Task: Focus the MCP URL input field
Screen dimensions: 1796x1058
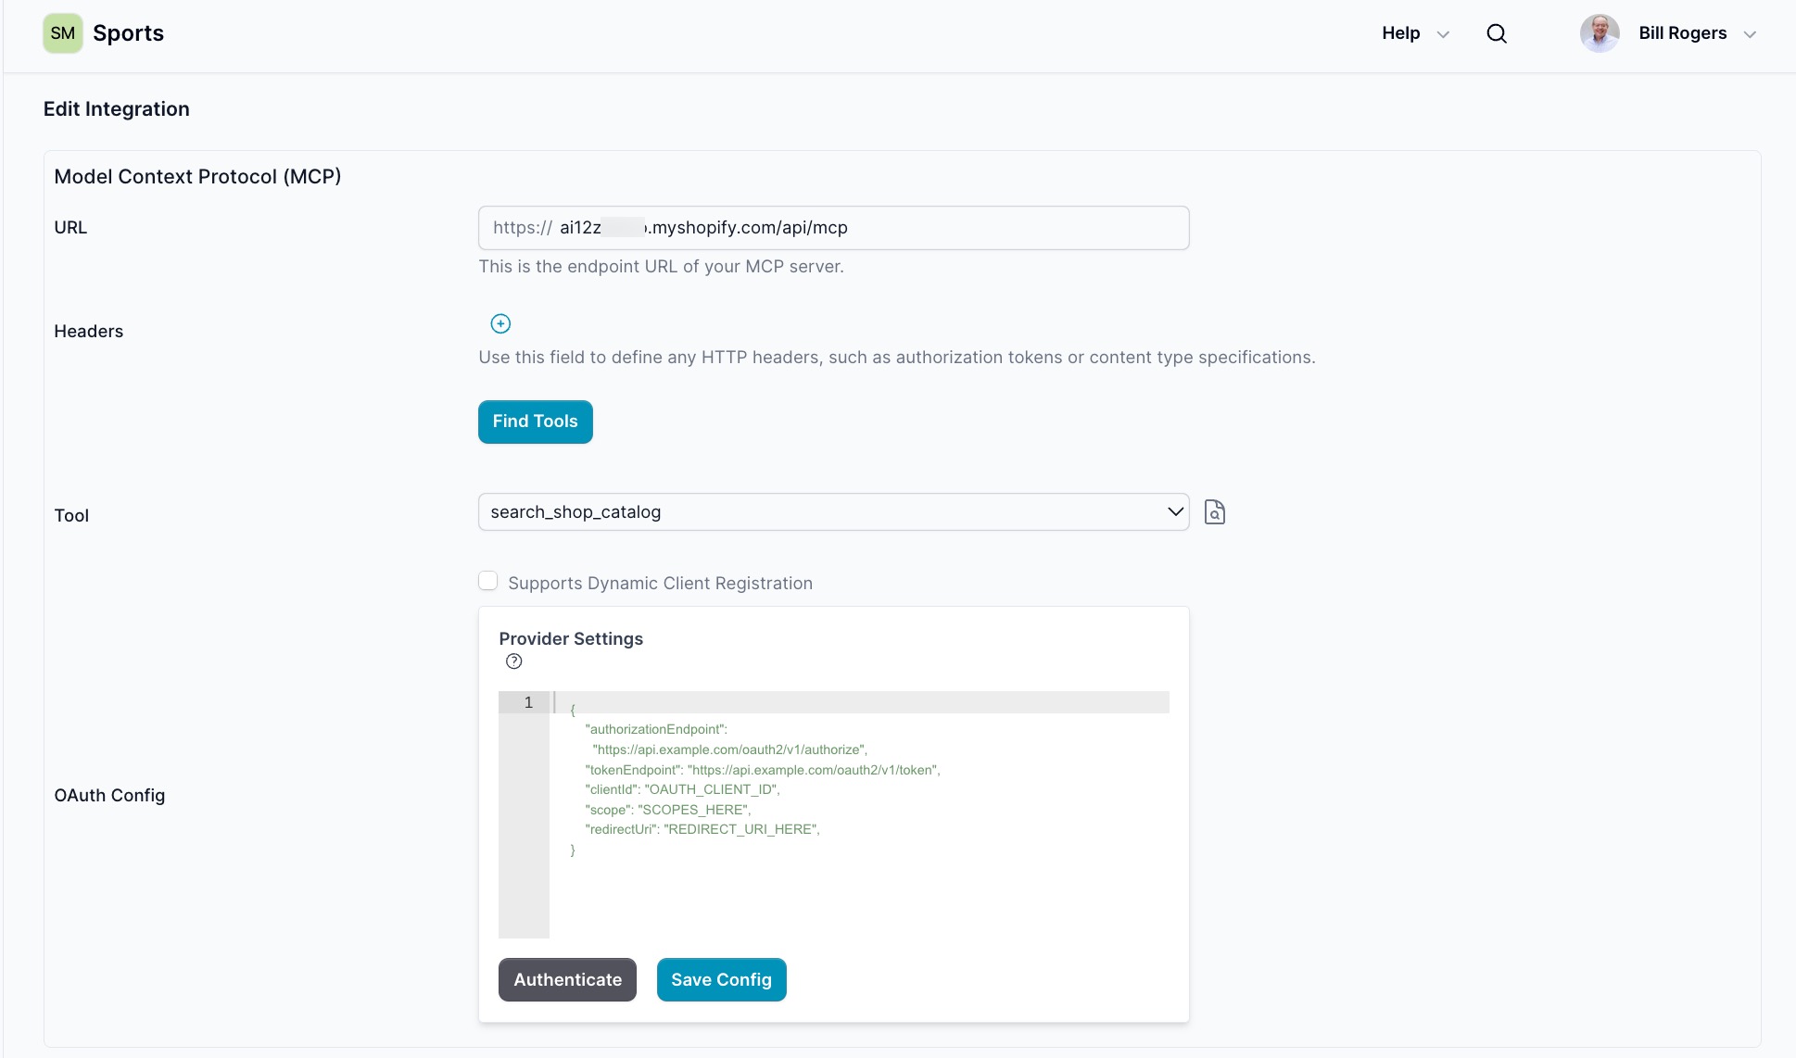Action: pos(832,228)
